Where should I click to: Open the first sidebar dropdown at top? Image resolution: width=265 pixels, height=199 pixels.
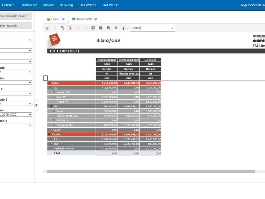pyautogui.click(x=16, y=40)
